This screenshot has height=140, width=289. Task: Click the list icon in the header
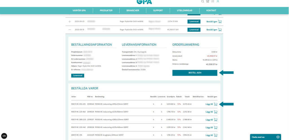[213, 1]
